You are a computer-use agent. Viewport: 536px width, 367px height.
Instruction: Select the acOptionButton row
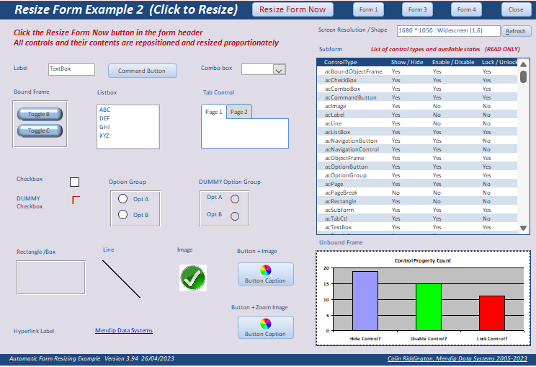(x=417, y=167)
